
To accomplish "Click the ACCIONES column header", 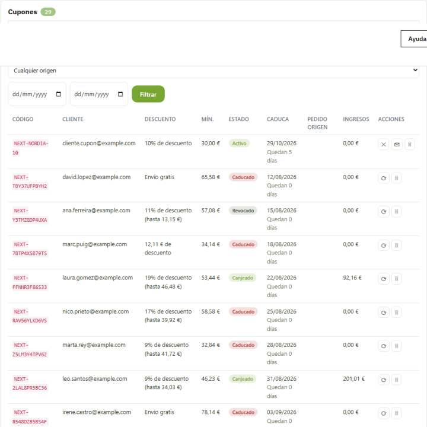I will coord(391,119).
